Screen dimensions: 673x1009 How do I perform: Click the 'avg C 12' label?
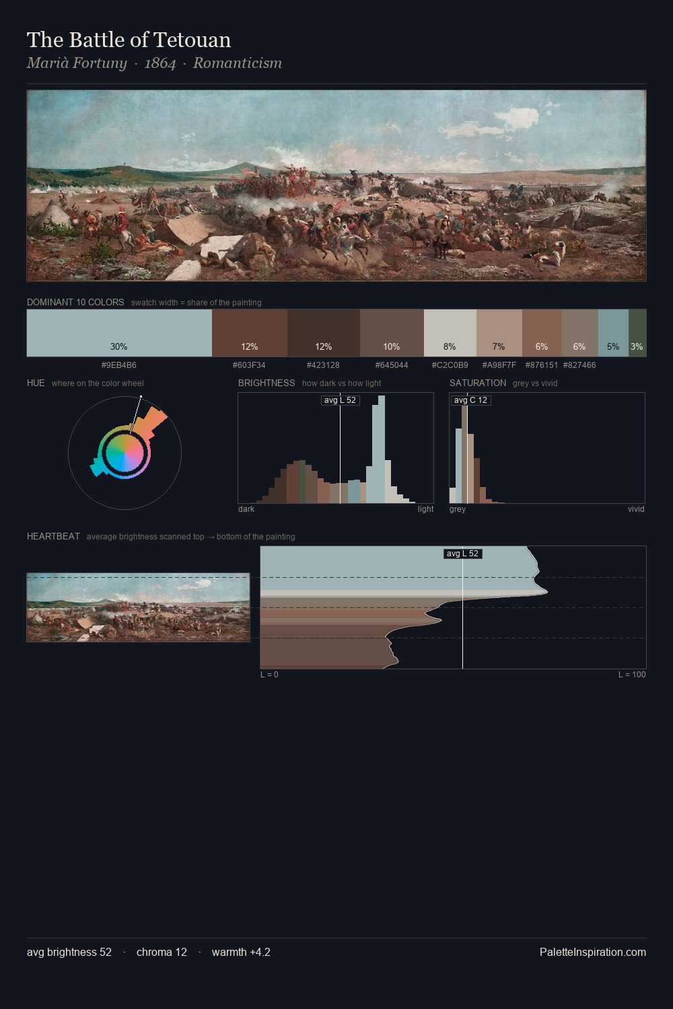point(470,400)
